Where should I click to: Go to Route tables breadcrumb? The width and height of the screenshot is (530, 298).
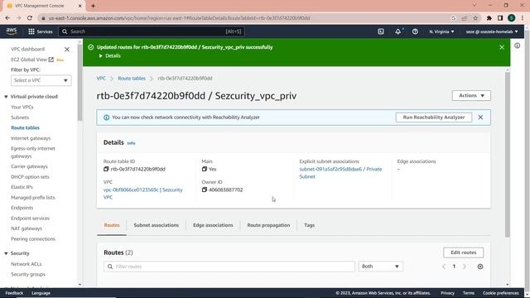(x=132, y=78)
